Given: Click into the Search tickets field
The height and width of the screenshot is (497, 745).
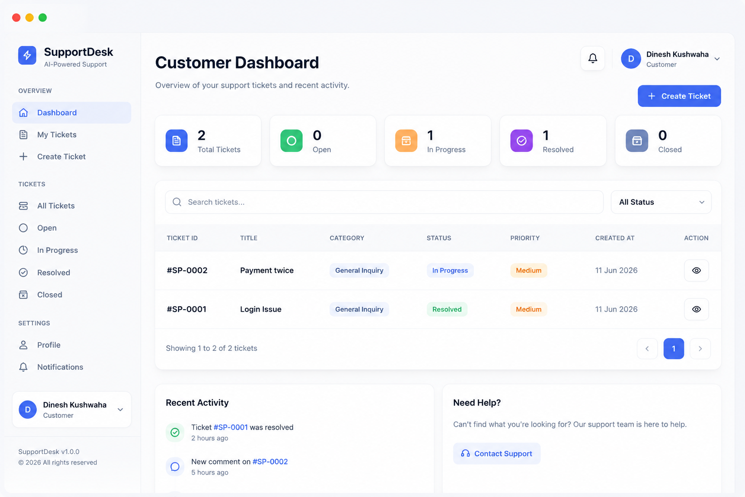Looking at the screenshot, I should coord(384,202).
